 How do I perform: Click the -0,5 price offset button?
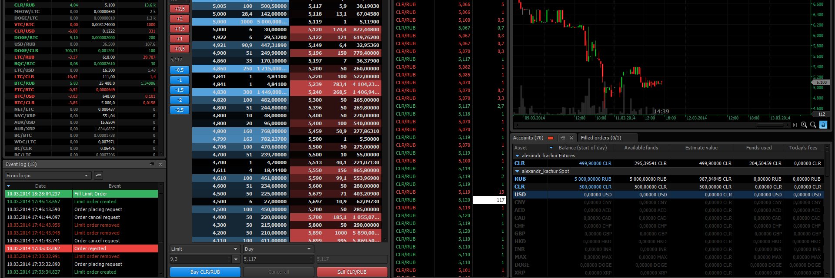tap(180, 70)
